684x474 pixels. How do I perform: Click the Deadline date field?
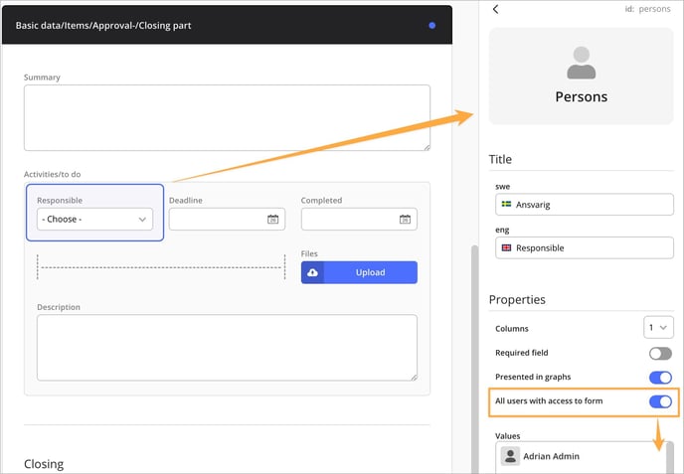pos(227,219)
